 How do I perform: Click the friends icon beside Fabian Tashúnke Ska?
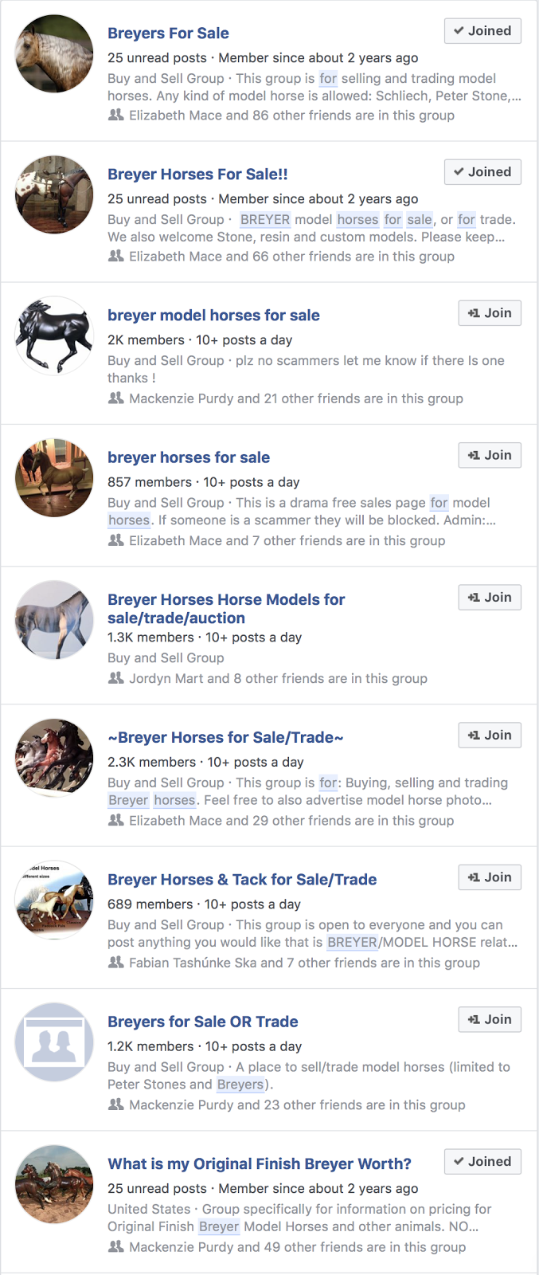click(x=115, y=963)
